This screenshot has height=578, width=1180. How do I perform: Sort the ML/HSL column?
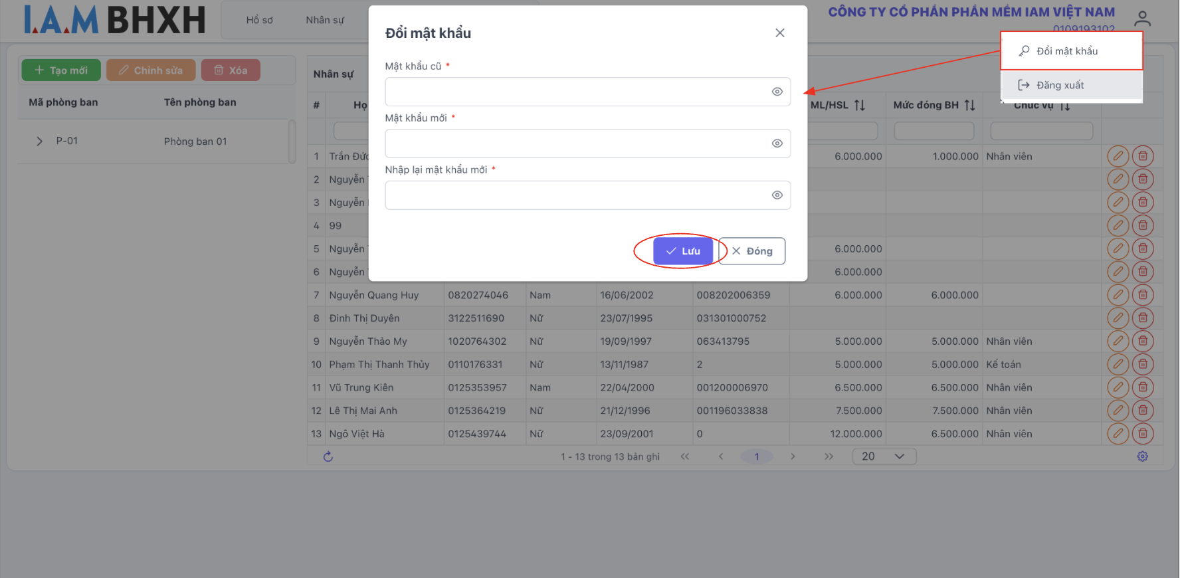point(859,105)
